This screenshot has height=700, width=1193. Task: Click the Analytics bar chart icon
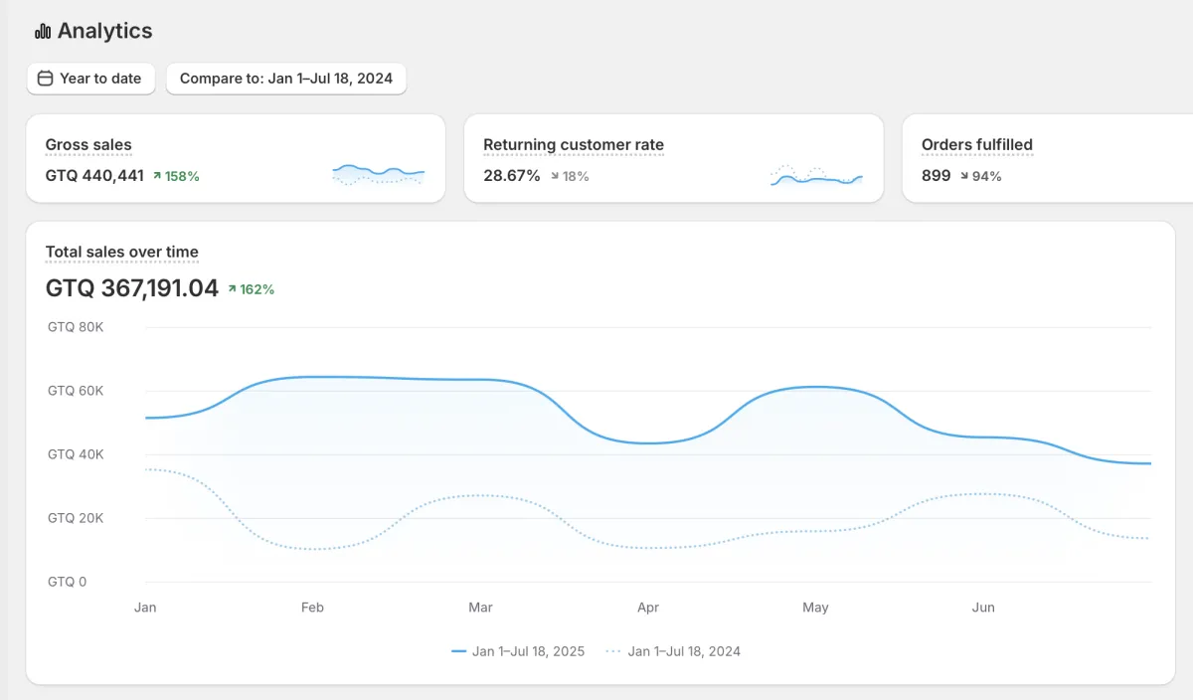click(43, 32)
